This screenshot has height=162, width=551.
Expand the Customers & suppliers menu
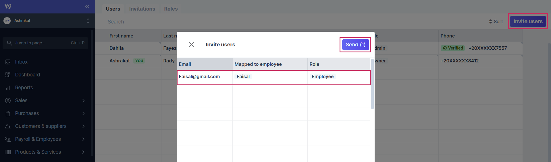(83, 127)
